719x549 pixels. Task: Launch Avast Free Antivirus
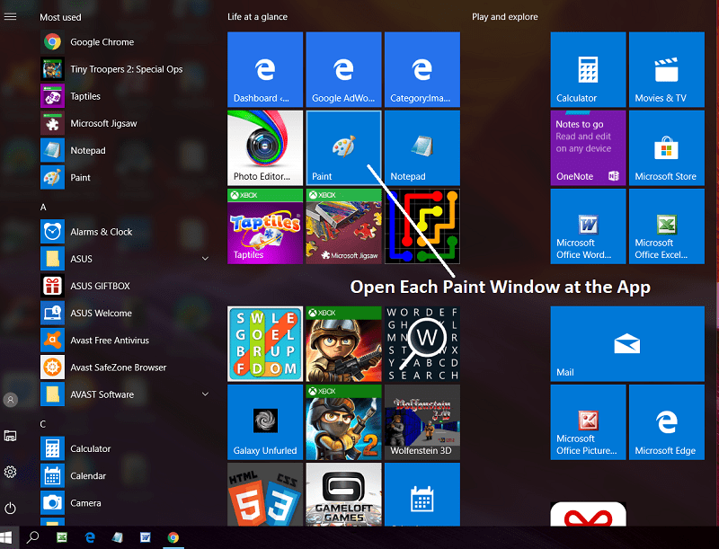tap(124, 340)
